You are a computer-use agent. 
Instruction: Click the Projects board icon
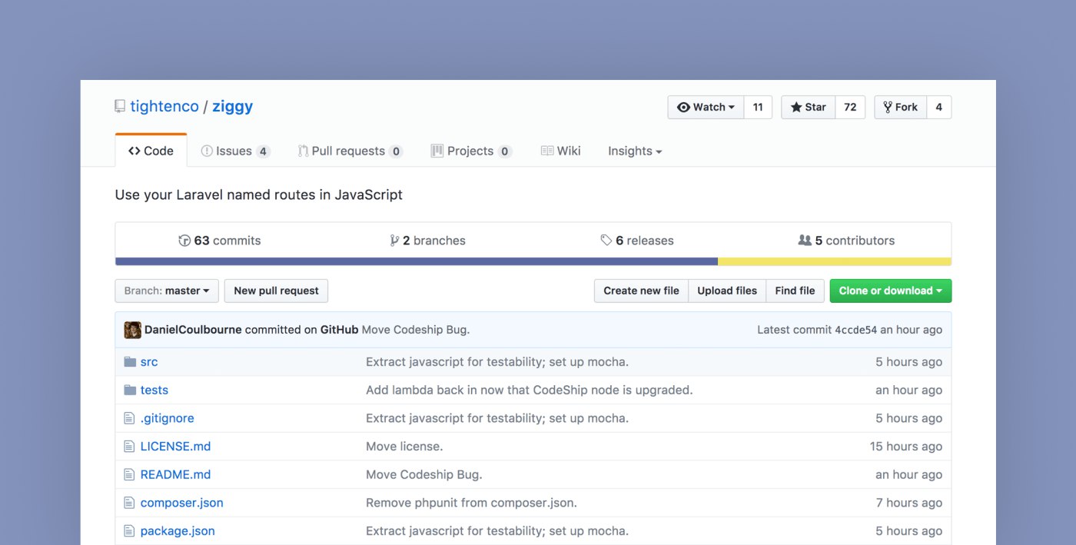click(437, 151)
